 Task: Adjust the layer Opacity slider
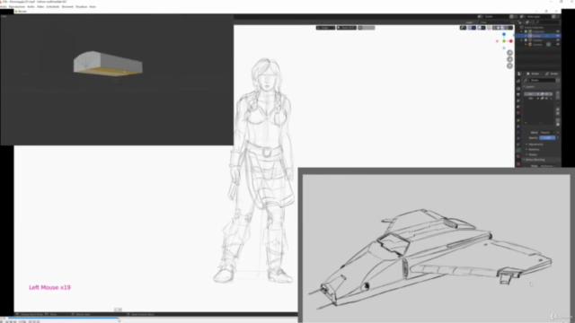click(547, 138)
